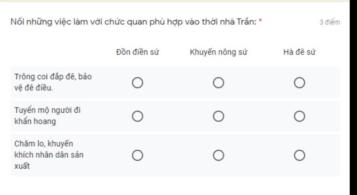
Task: Click the Đồn điền sứ column header
Action: tap(137, 52)
